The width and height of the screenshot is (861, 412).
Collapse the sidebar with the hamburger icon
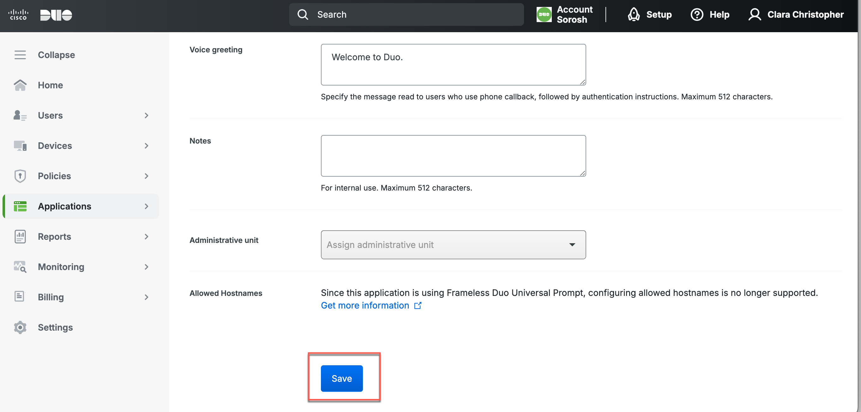20,55
